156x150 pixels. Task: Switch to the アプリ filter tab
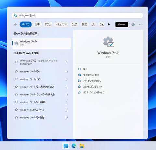click(48, 25)
